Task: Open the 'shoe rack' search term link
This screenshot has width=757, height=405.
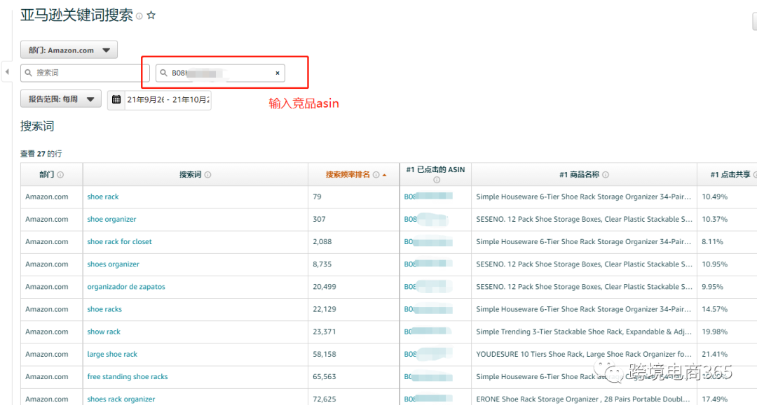Action: coord(103,197)
